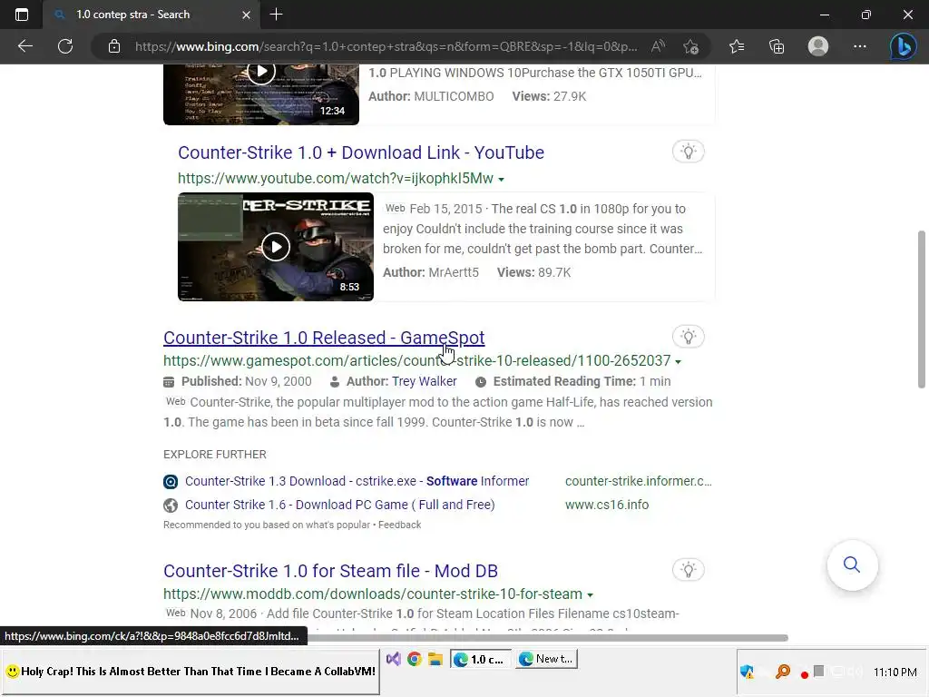929x697 pixels.
Task: Open 'Counter-Strike 1.0 + Download Link - YouTube'
Action: [x=361, y=152]
